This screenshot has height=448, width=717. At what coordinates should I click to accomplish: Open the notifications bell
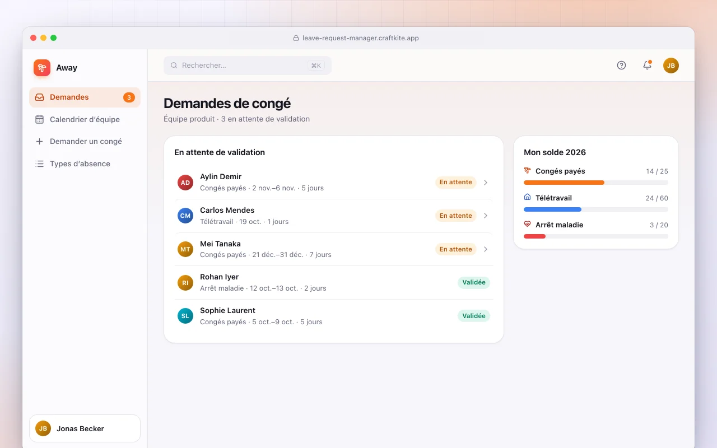(x=647, y=66)
